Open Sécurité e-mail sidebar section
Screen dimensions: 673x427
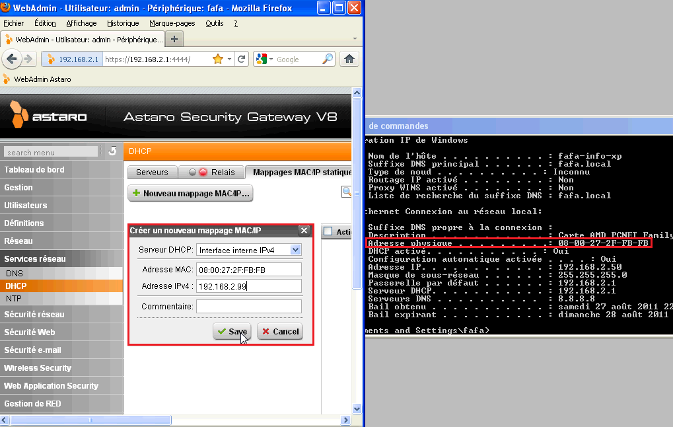61,350
